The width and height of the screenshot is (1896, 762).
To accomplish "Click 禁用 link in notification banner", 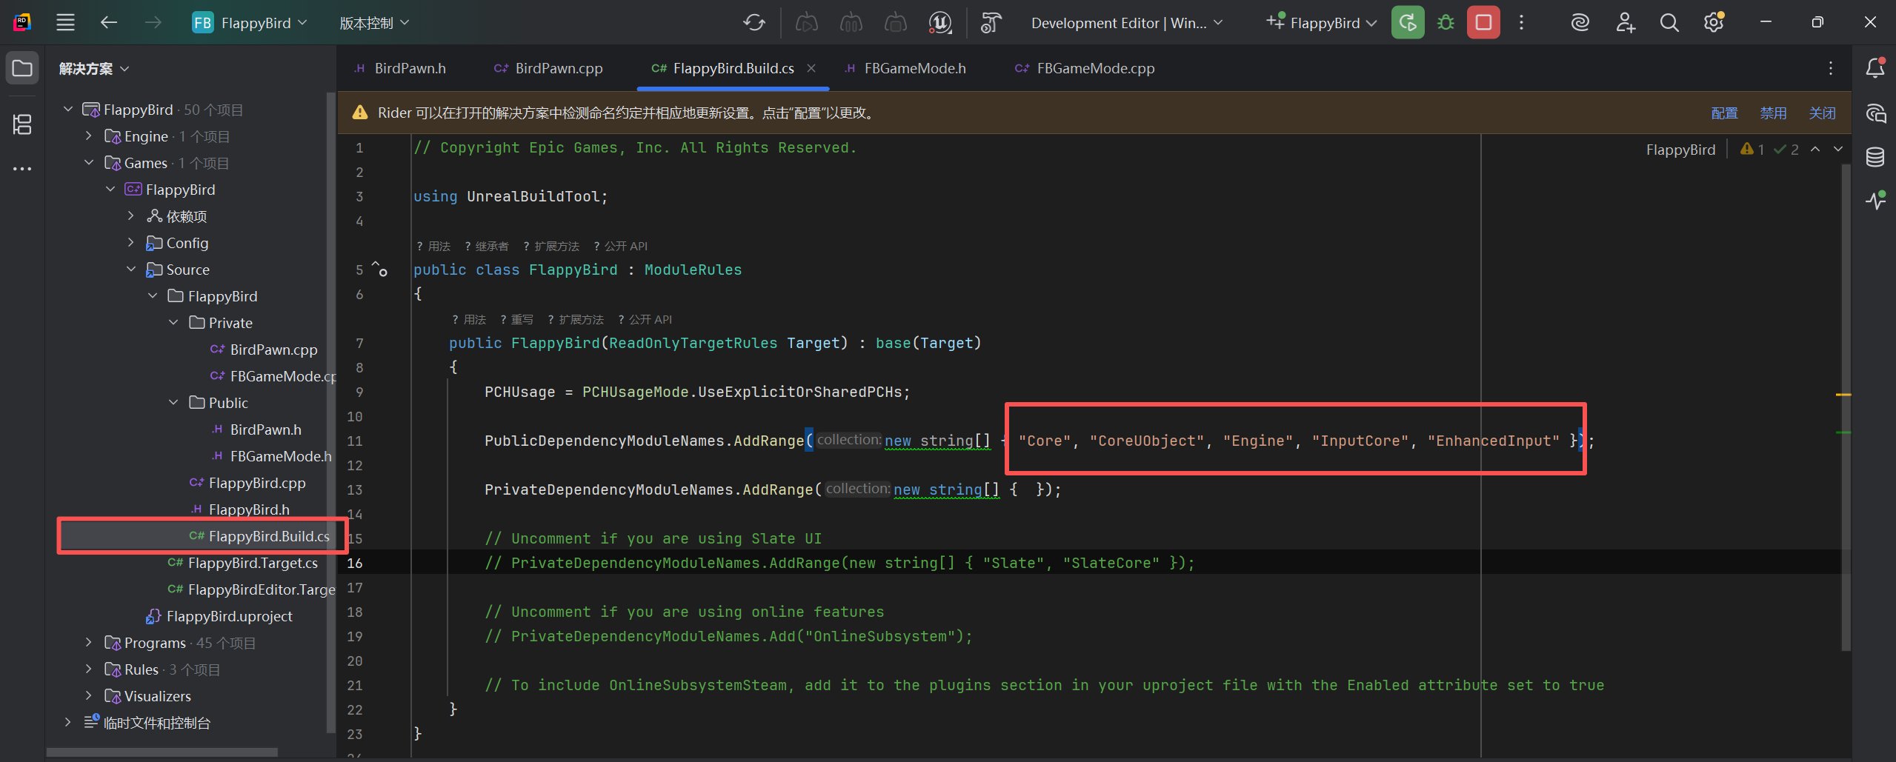I will pos(1773,113).
